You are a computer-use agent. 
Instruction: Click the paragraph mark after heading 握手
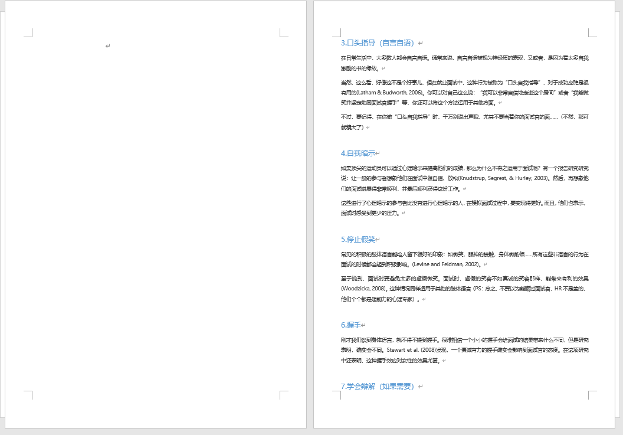pyautogui.click(x=363, y=323)
